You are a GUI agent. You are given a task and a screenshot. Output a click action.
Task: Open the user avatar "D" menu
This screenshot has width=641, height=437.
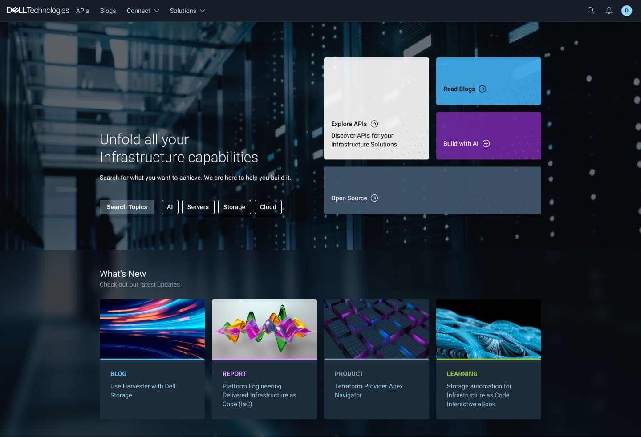[627, 11]
